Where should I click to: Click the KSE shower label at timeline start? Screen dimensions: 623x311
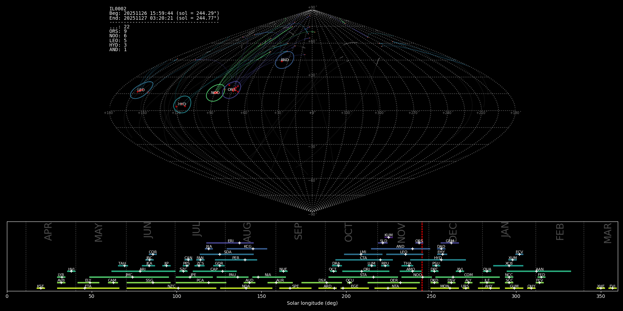pos(40,286)
